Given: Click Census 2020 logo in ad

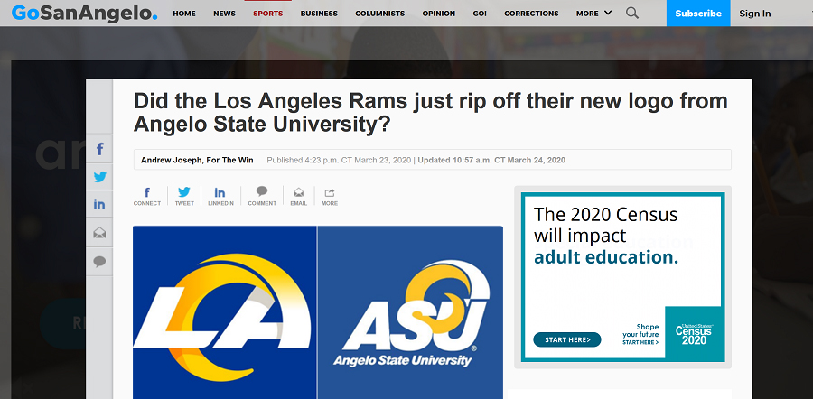Looking at the screenshot, I should tap(695, 334).
